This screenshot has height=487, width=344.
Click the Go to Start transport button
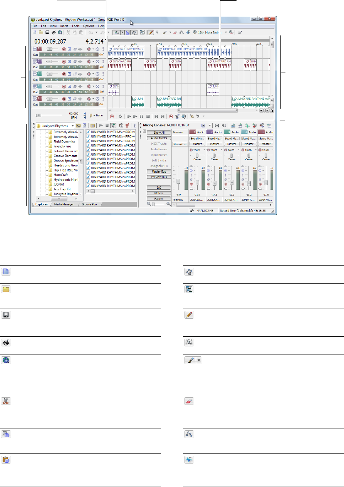click(156, 116)
